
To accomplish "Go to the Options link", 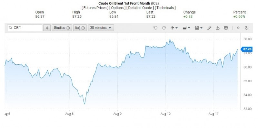I will (117, 8).
